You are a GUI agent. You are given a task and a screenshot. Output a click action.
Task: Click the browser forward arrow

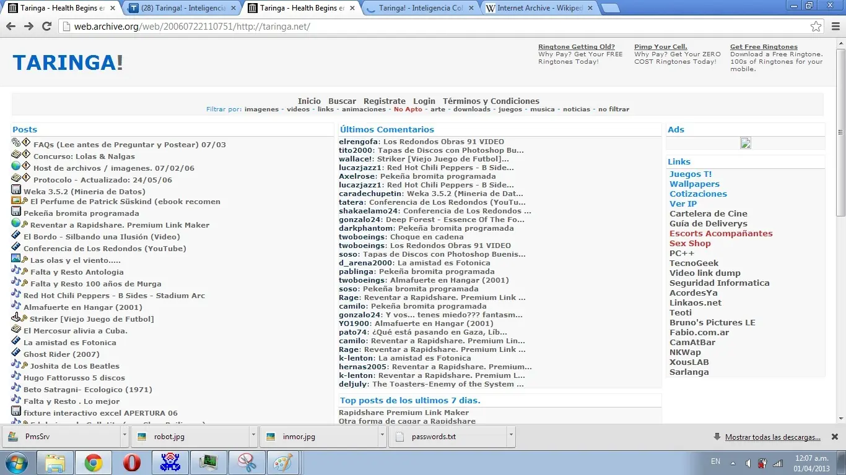[x=28, y=26]
